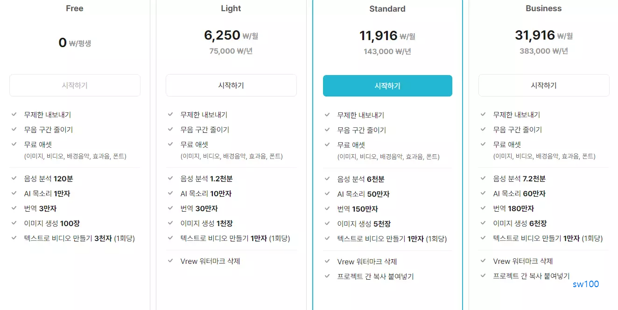Select 시작하기 for the Light plan
This screenshot has width=618, height=310.
(x=231, y=85)
